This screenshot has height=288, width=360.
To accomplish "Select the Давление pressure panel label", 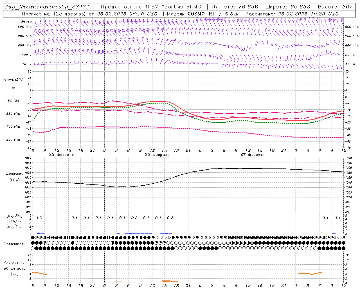I will pos(14,174).
